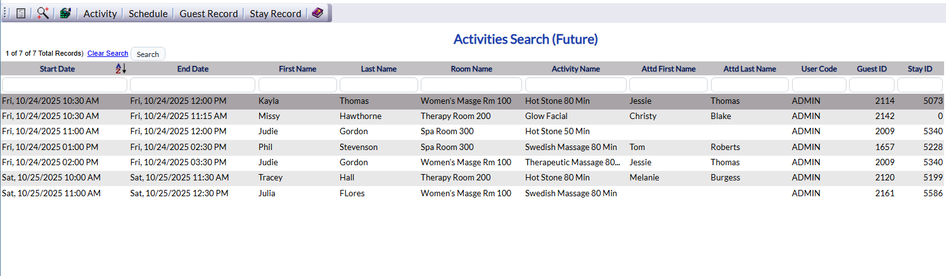Select Julia FLores Swedish Massage row
The image size is (946, 276).
pos(473,193)
